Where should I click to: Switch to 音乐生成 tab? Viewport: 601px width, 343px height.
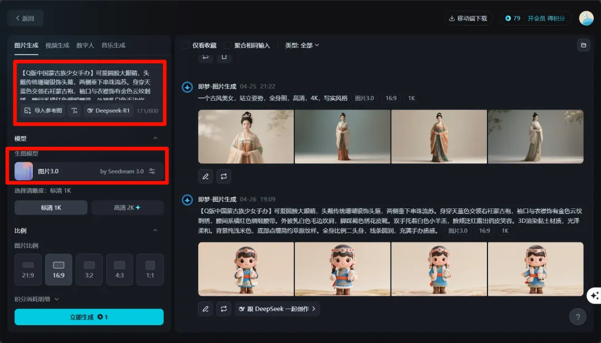113,45
